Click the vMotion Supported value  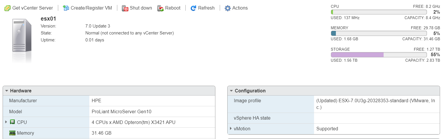tap(327, 129)
